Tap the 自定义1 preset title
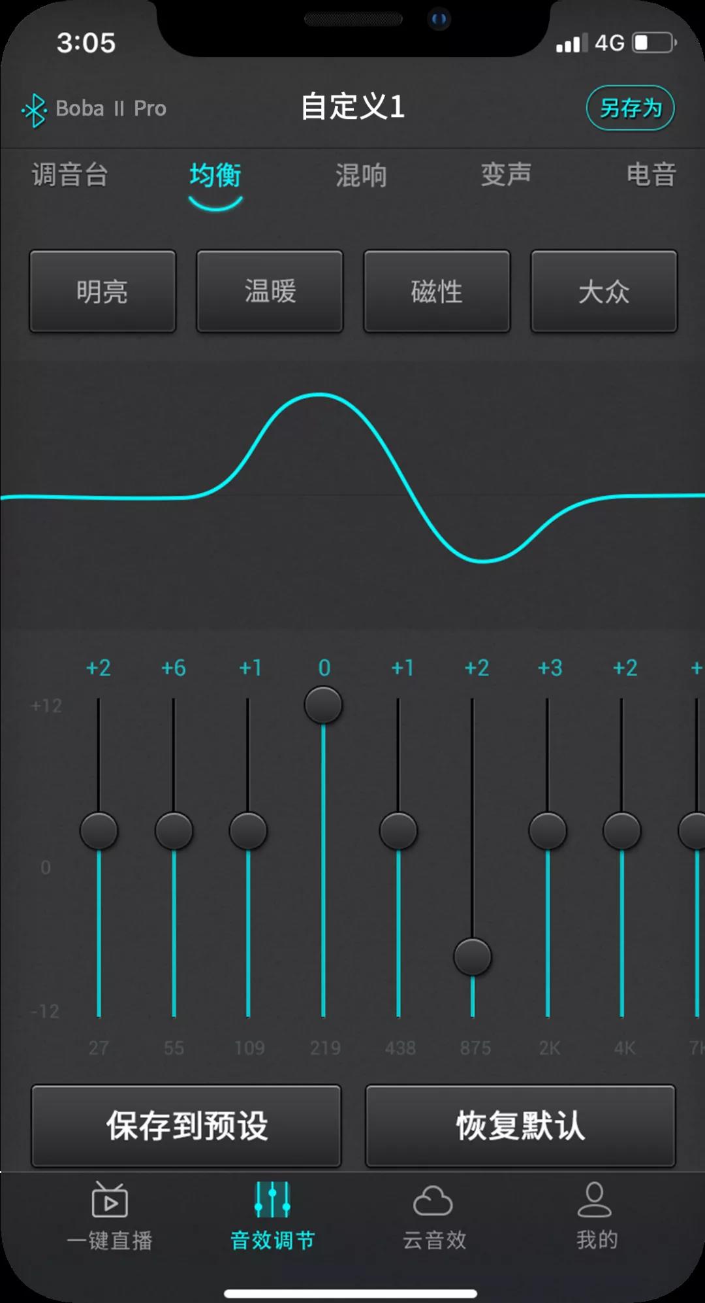 [x=352, y=107]
